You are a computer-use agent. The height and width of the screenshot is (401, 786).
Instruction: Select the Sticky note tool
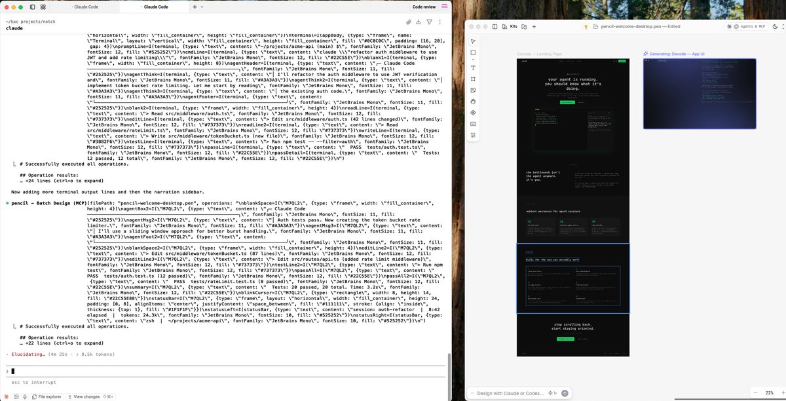(x=473, y=90)
